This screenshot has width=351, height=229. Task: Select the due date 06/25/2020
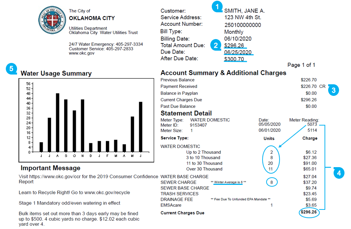pos(238,52)
